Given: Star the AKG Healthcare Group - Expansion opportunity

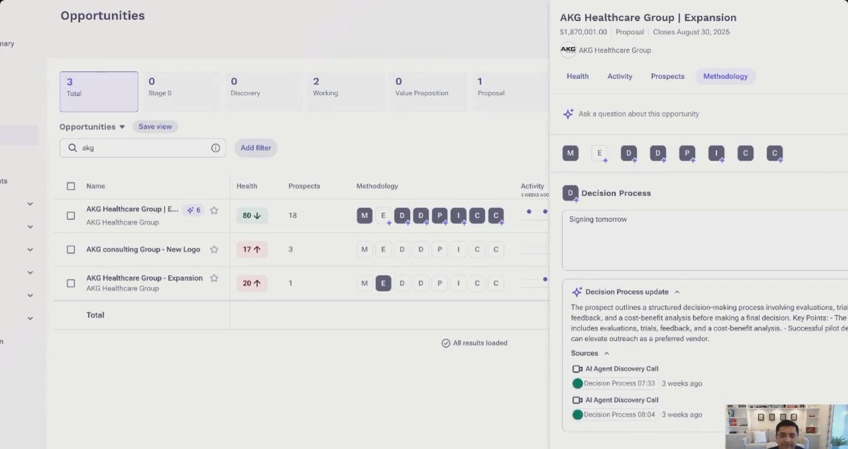Looking at the screenshot, I should [214, 278].
